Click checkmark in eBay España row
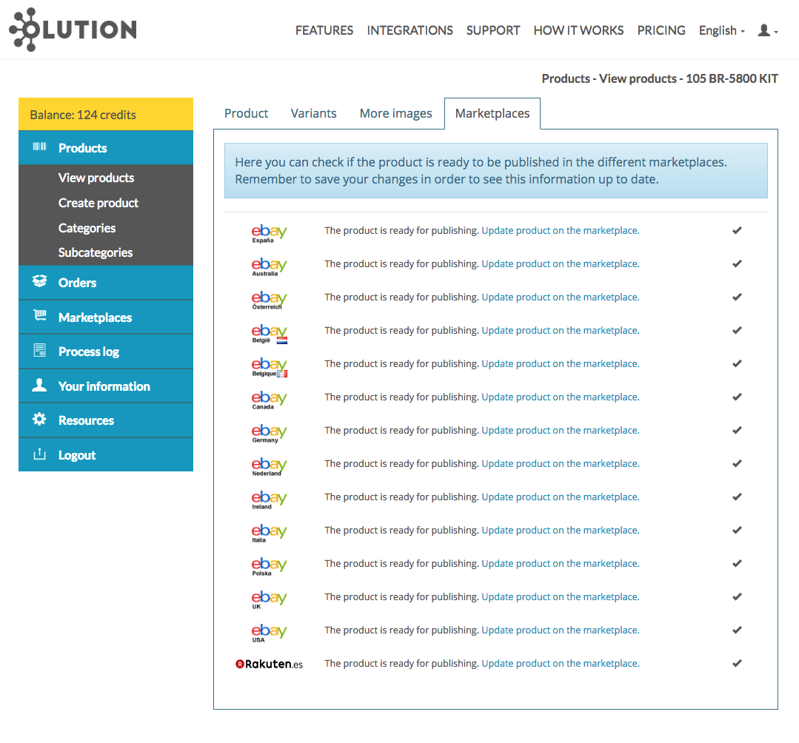Screen dimensions: 799x743 tap(737, 230)
